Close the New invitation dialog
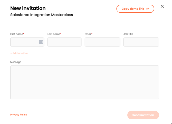The width and height of the screenshot is (172, 124). click(162, 6)
